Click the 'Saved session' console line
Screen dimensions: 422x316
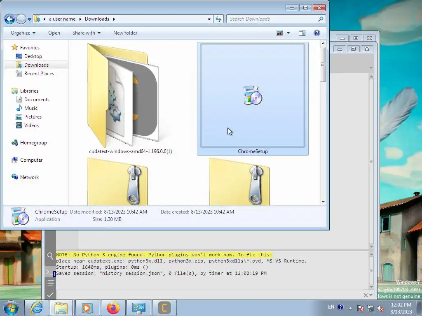[161, 273]
